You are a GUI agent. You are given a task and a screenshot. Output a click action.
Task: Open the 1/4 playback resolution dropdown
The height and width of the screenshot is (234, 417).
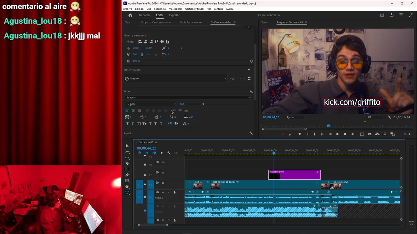376,117
